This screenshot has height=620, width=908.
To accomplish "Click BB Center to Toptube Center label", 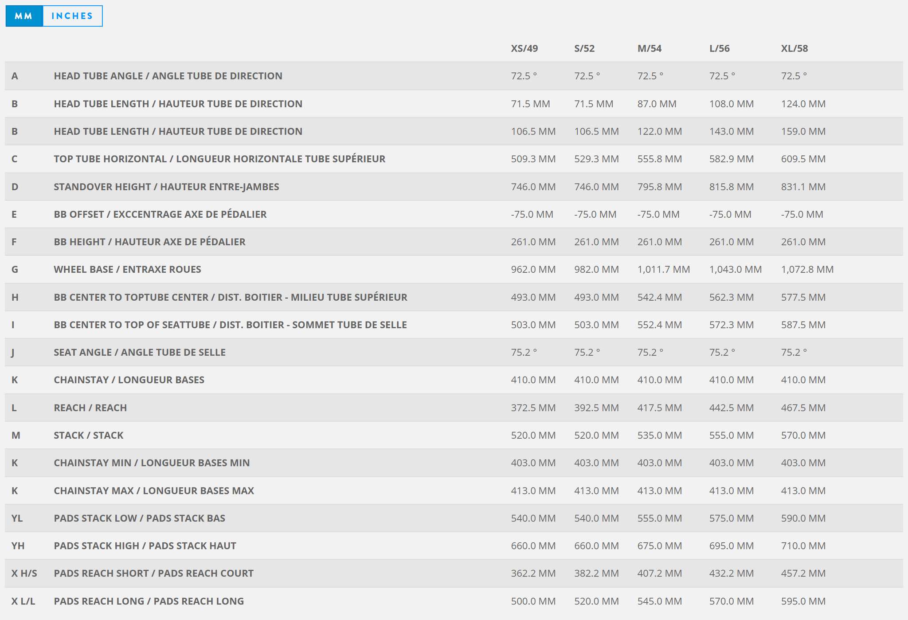I will pyautogui.click(x=231, y=297).
